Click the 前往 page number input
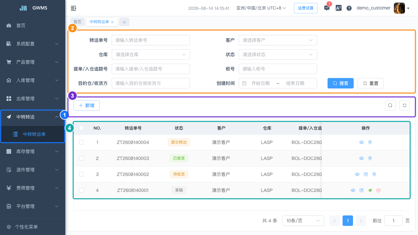 pos(394,221)
